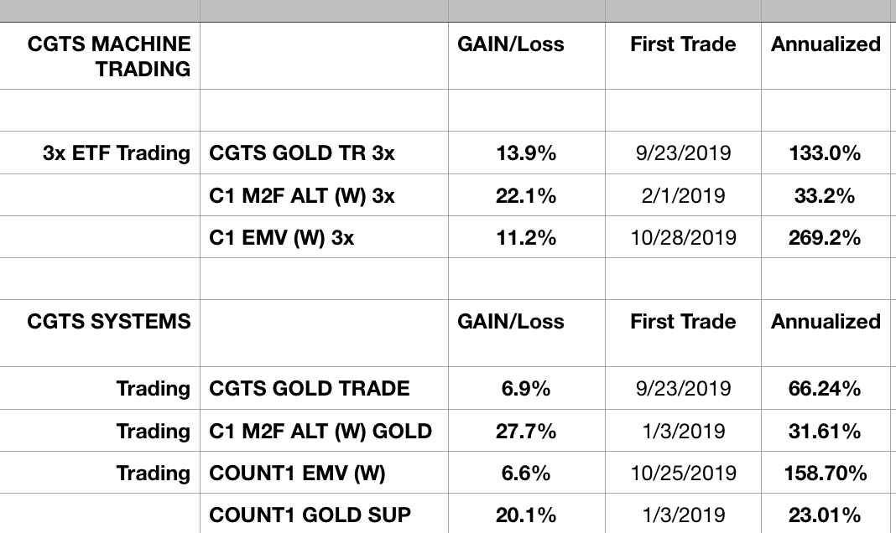Select the 9/23/2019 date beside CGTS GOLD TR 3x

pyautogui.click(x=683, y=153)
